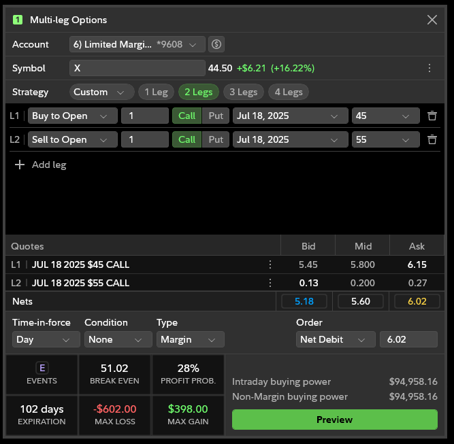The image size is (454, 444).
Task: Open the symbol row three-dot menu
Action: click(x=429, y=68)
